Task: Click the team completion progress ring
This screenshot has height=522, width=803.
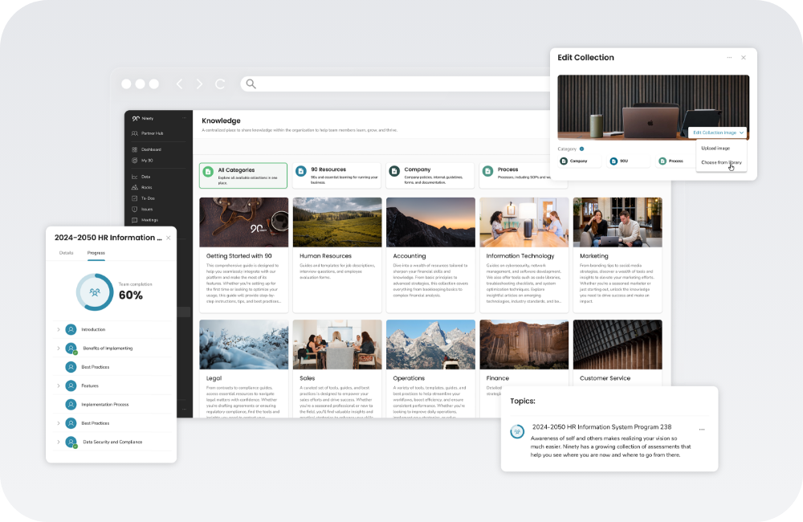Action: click(95, 292)
